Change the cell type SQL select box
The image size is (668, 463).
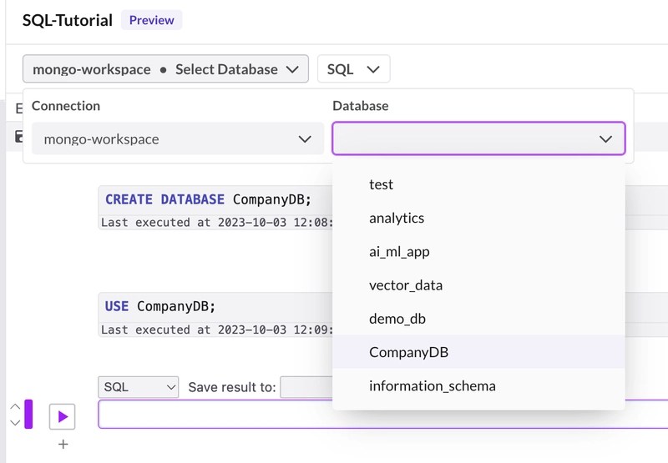coord(139,387)
